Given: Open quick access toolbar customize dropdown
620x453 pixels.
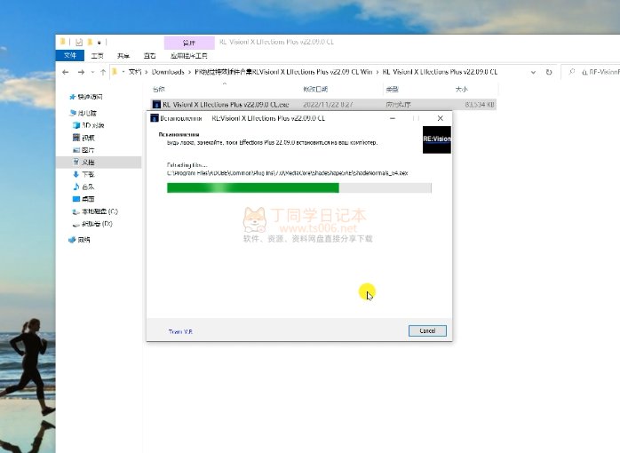Looking at the screenshot, I should point(99,43).
